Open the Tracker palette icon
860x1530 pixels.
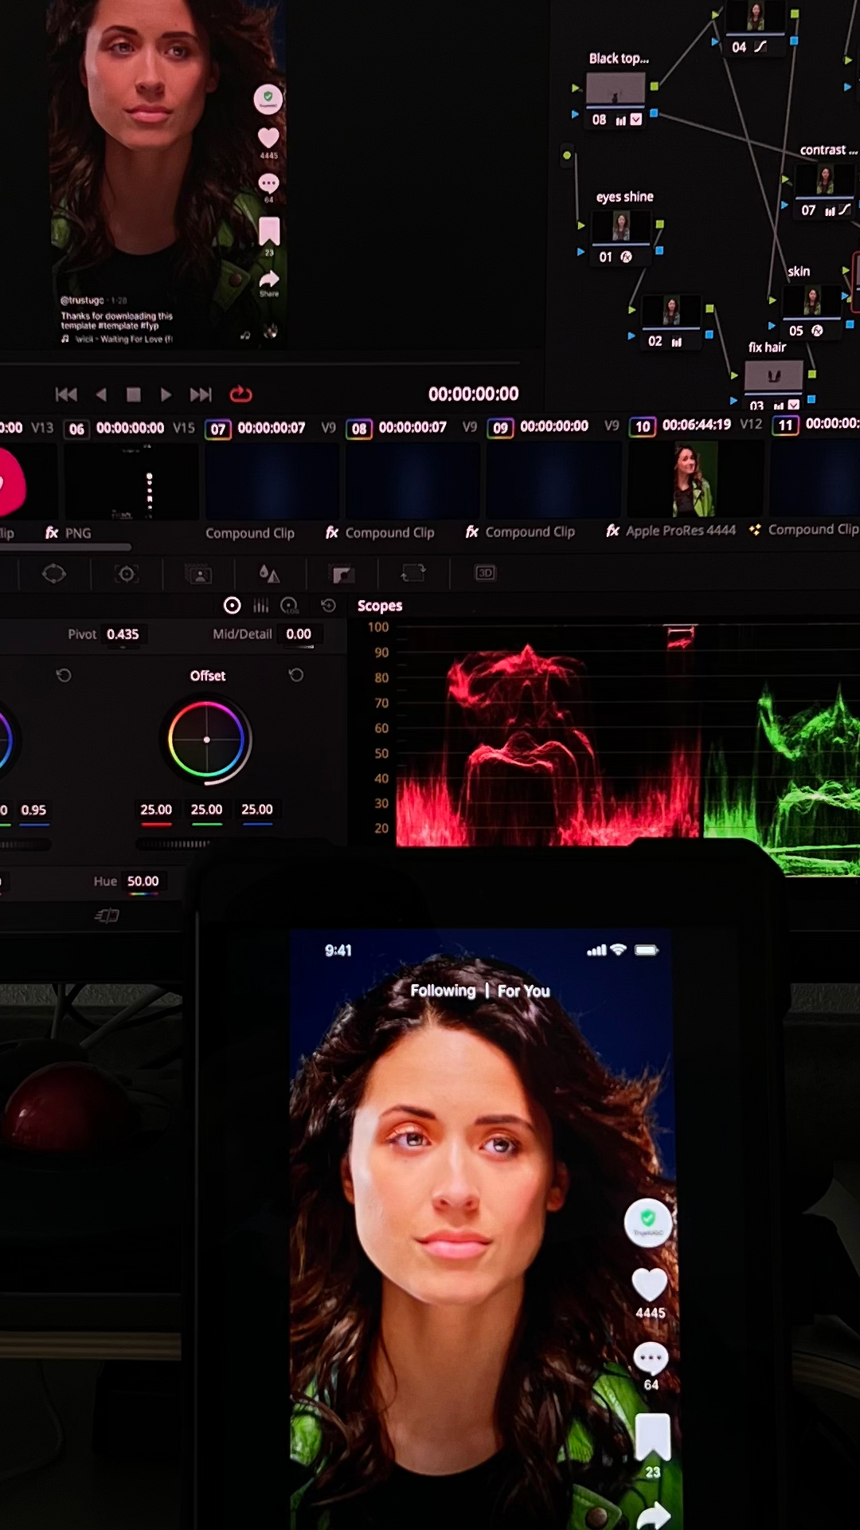127,574
